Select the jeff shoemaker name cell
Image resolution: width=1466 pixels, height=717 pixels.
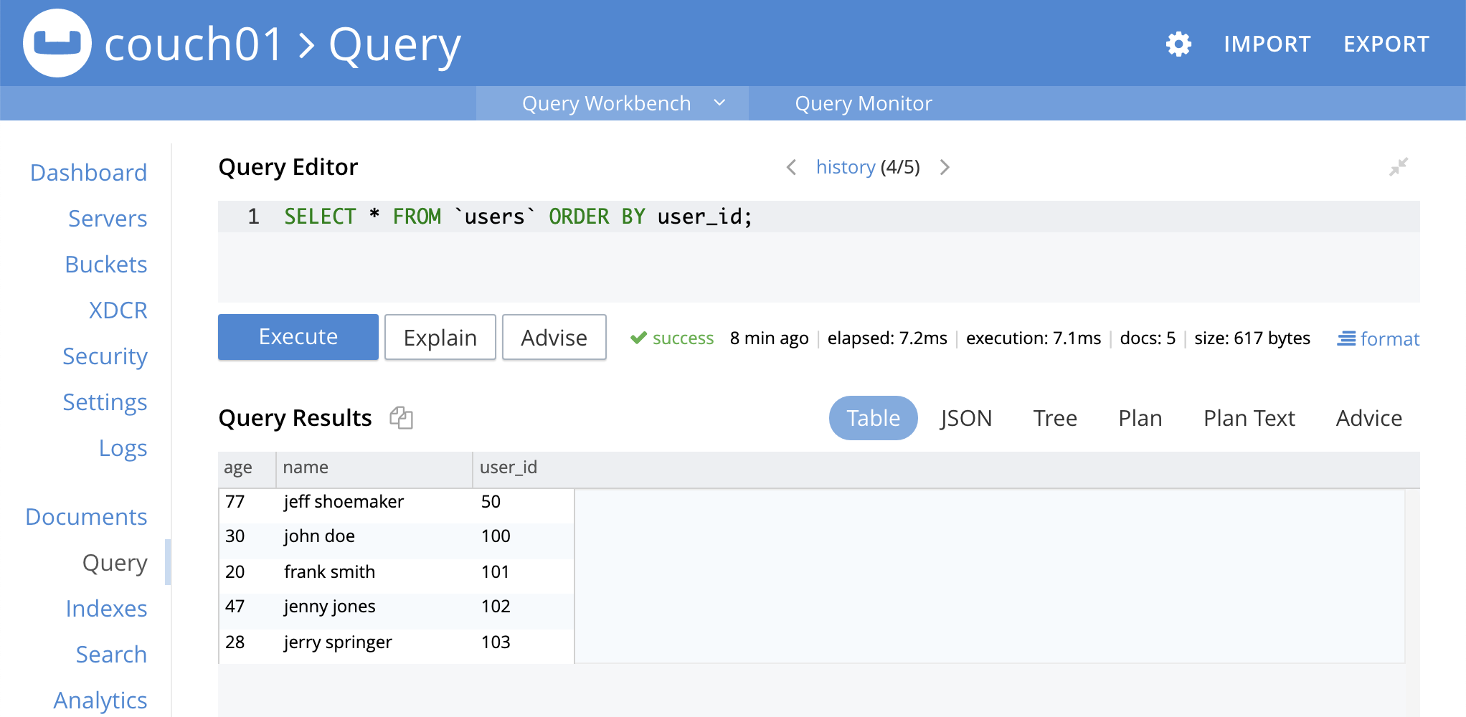[344, 502]
